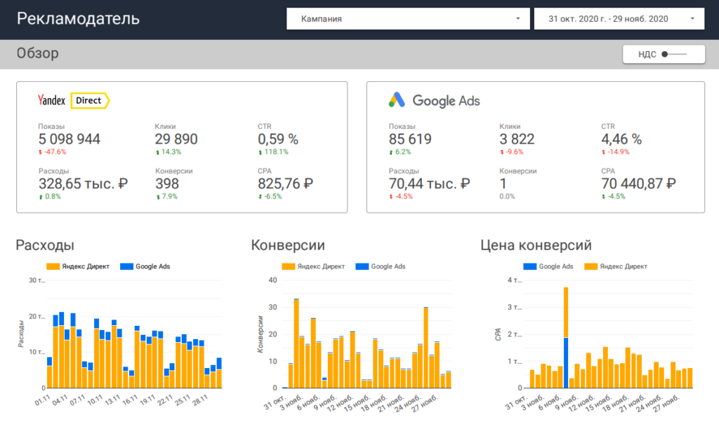Click the Yandex Показы value 5 098 944
719x424 pixels.
click(69, 139)
